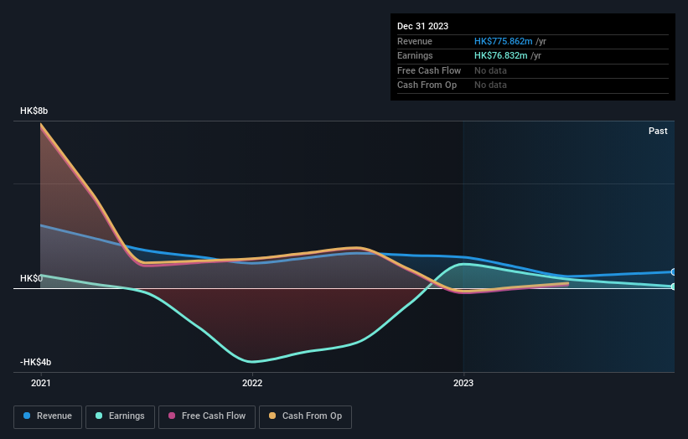Screen dimensions: 688x439
Task: Click the Earnings label in tooltip
Action: coord(415,55)
